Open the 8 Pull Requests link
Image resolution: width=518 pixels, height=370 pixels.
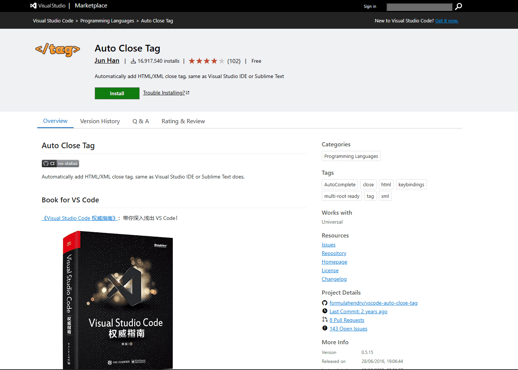pyautogui.click(x=347, y=320)
